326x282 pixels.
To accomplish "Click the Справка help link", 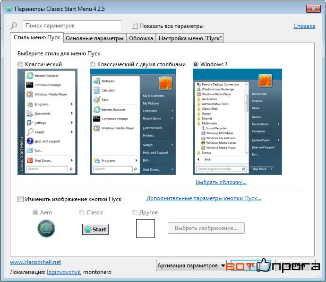I will coord(304,26).
